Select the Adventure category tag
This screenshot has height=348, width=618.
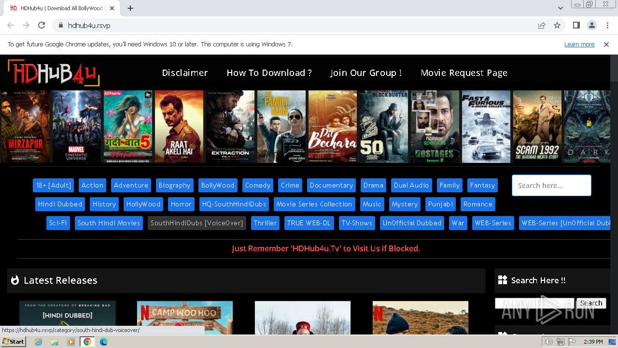pyautogui.click(x=131, y=185)
